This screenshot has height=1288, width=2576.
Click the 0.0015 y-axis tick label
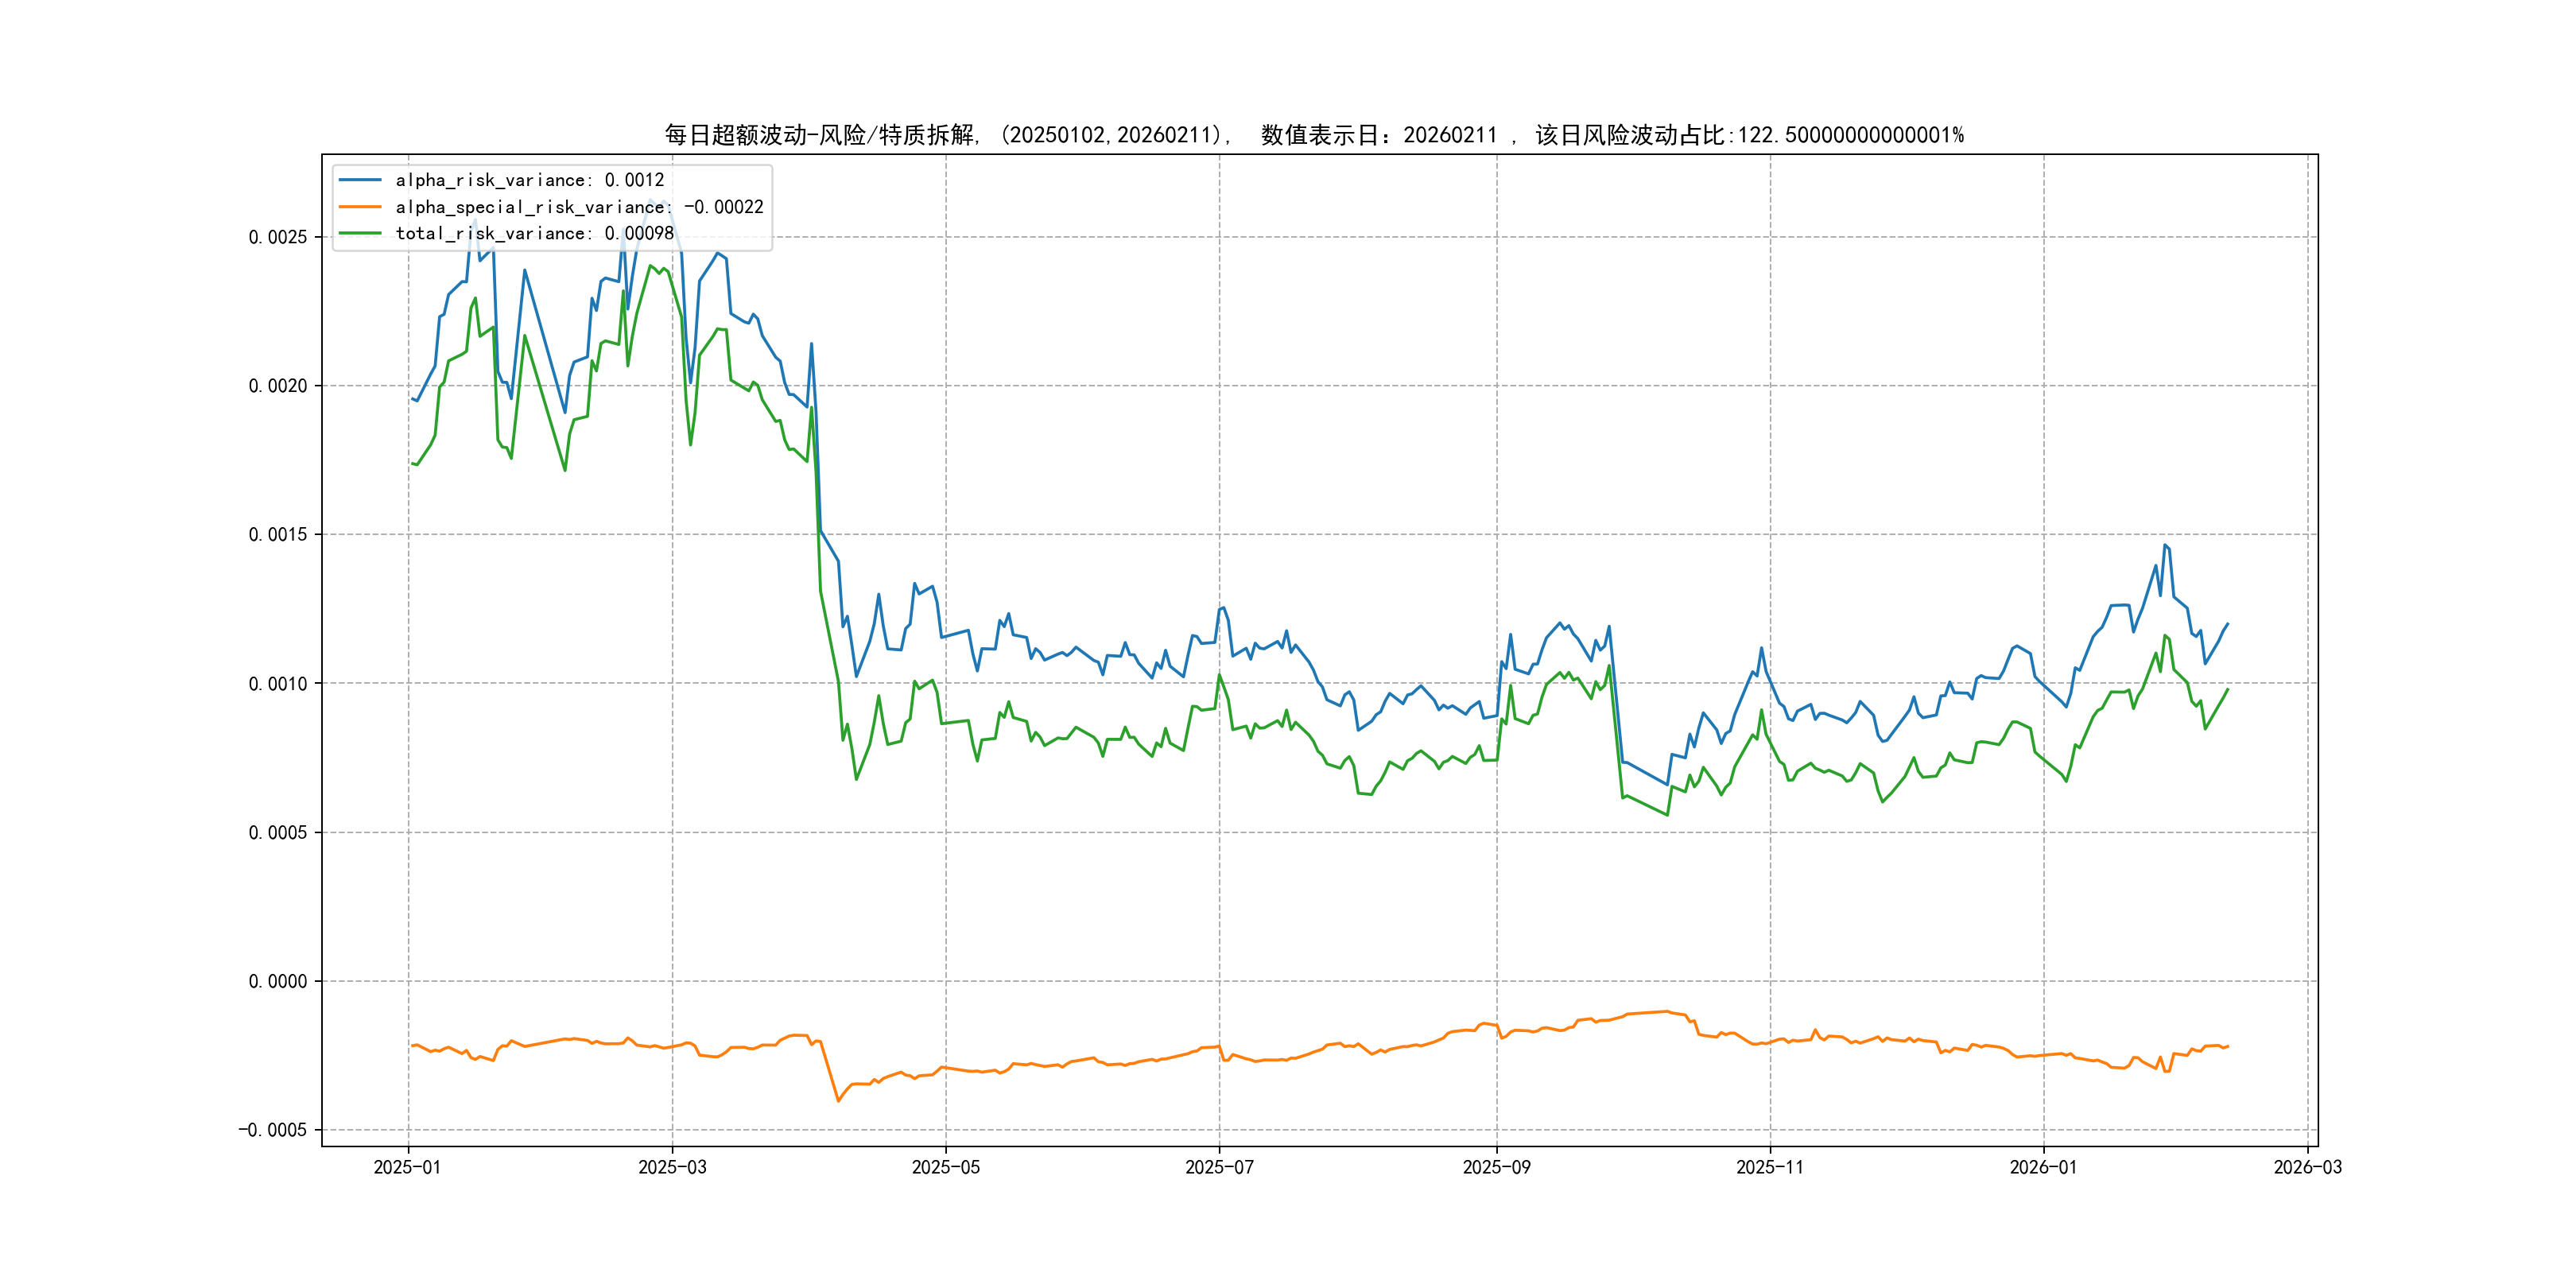pyautogui.click(x=277, y=534)
